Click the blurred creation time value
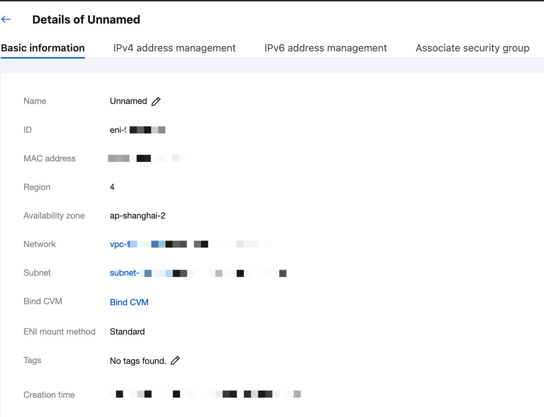The image size is (544, 417). (x=205, y=394)
